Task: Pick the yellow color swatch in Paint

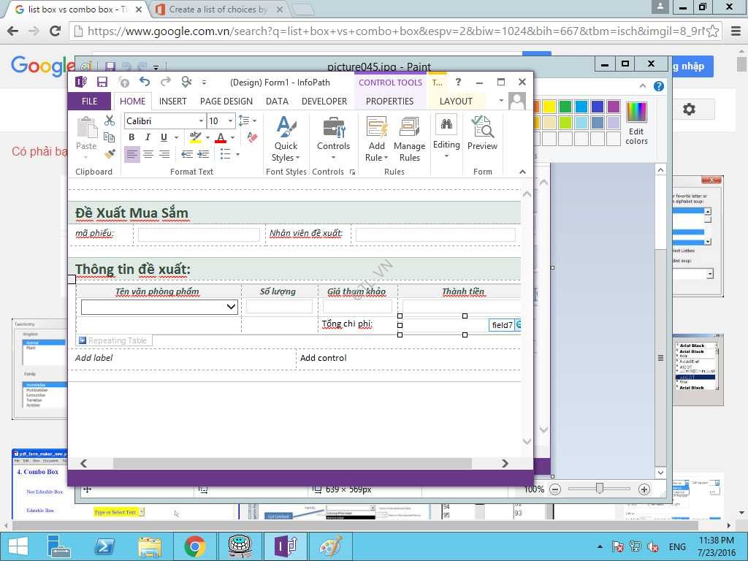Action: pyautogui.click(x=549, y=107)
